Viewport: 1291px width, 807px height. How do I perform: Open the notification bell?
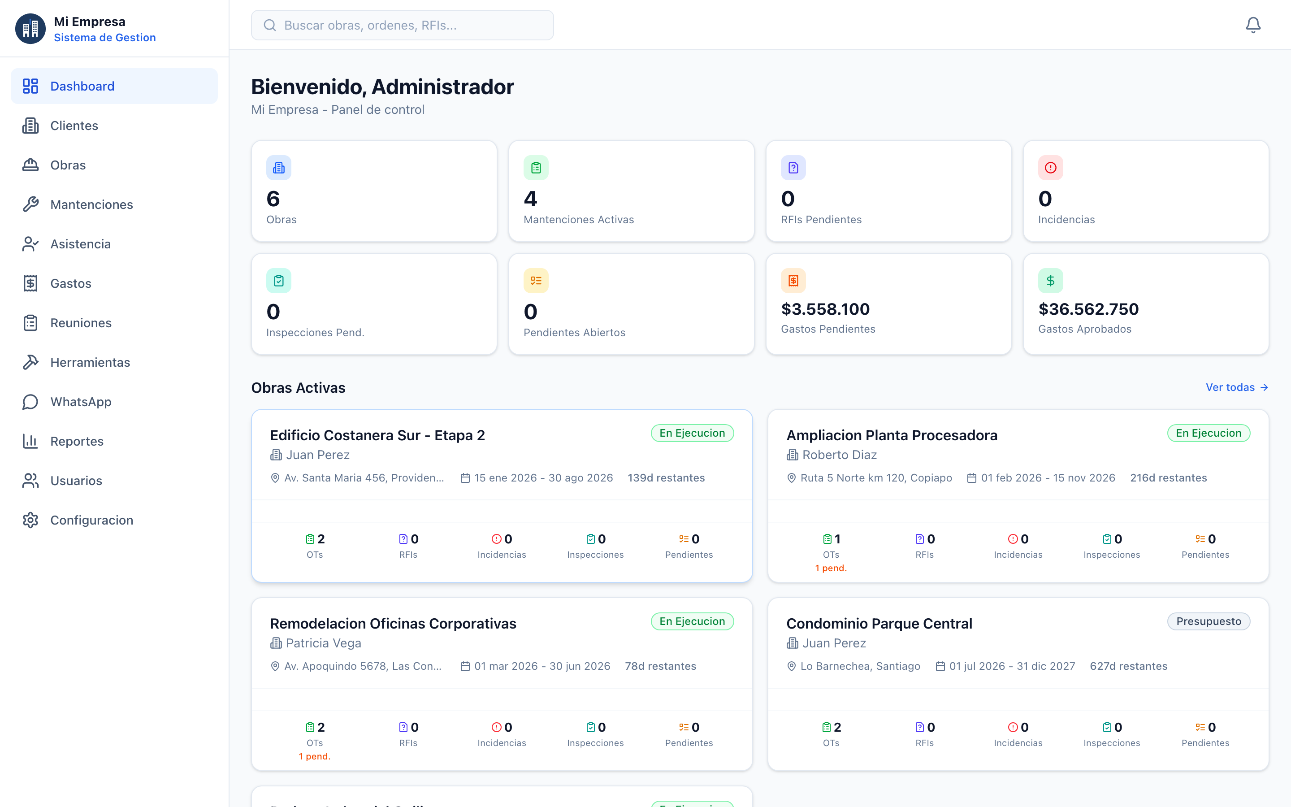[1253, 25]
